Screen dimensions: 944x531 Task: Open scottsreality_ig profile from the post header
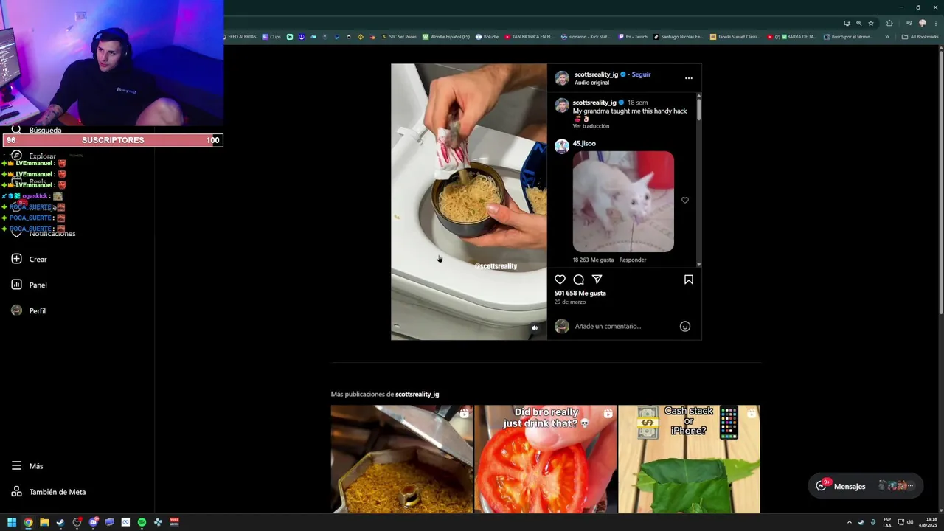[596, 74]
